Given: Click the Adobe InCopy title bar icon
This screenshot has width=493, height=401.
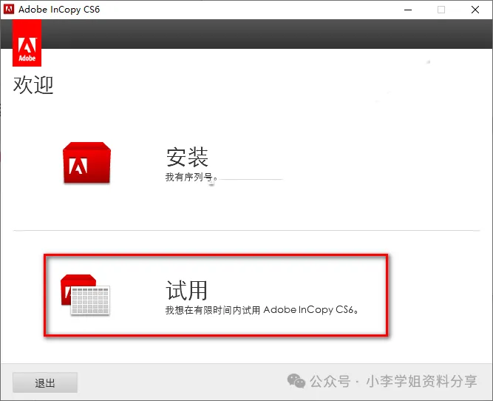Looking at the screenshot, I should point(9,10).
